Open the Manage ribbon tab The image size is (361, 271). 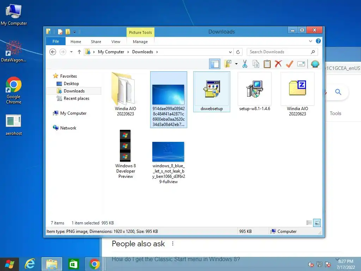pyautogui.click(x=140, y=42)
